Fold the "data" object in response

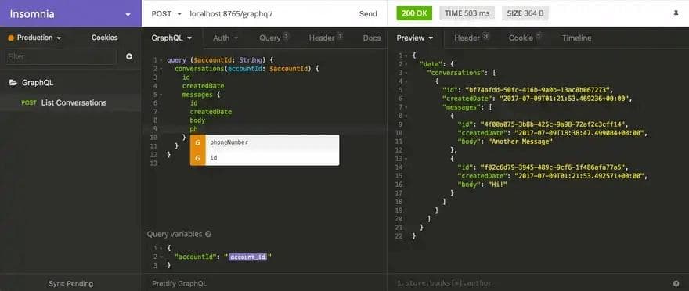point(406,64)
